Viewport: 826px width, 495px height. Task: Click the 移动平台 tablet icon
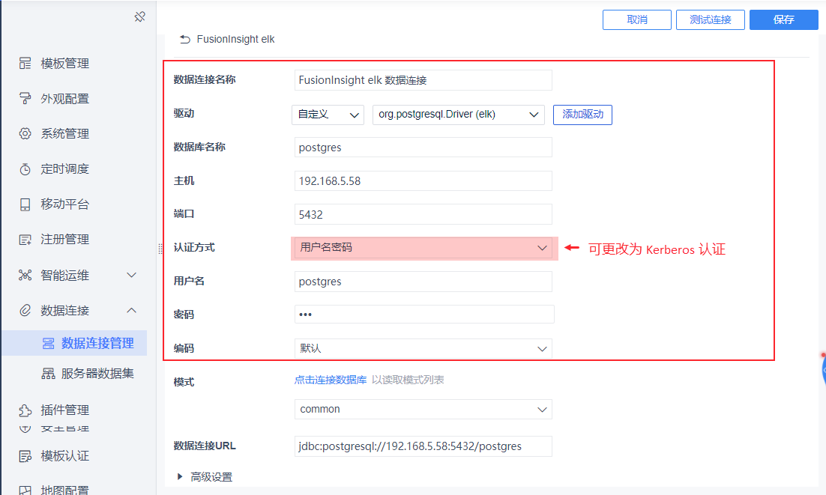tap(25, 204)
